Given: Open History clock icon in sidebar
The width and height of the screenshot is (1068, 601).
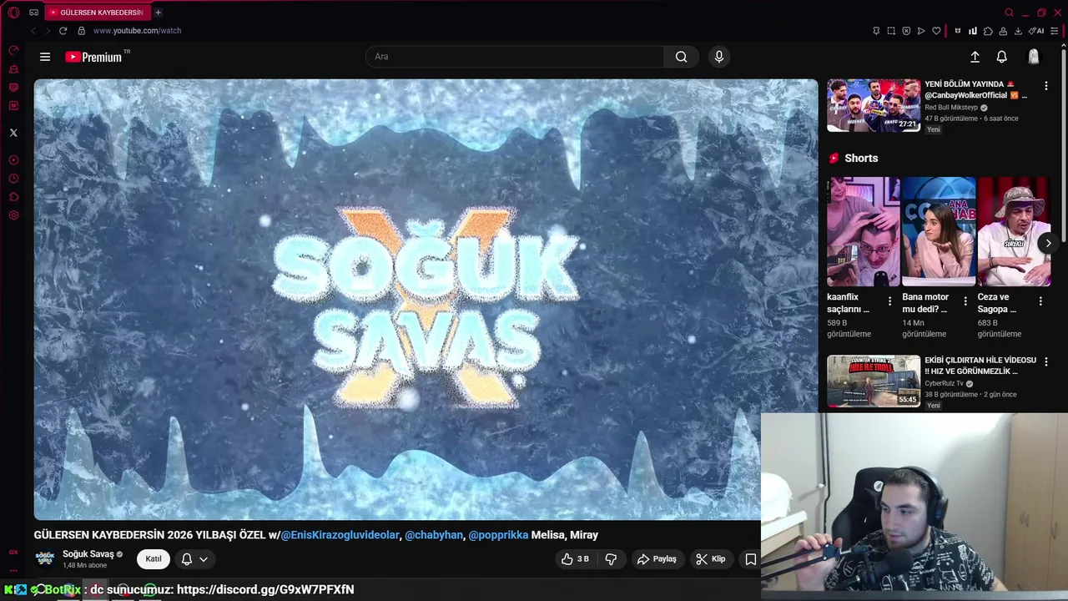Looking at the screenshot, I should [13, 179].
